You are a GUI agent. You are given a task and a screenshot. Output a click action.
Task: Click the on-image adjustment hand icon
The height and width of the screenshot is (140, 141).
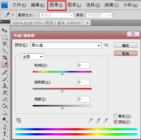[x=19, y=120]
